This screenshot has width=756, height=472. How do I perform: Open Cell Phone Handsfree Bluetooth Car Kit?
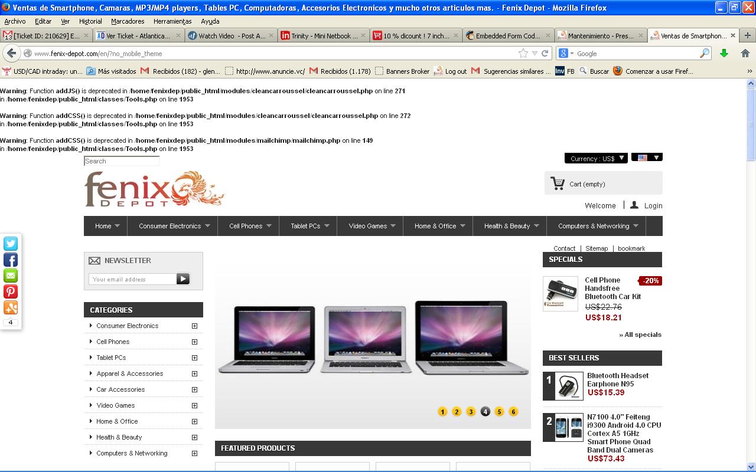[x=612, y=288]
